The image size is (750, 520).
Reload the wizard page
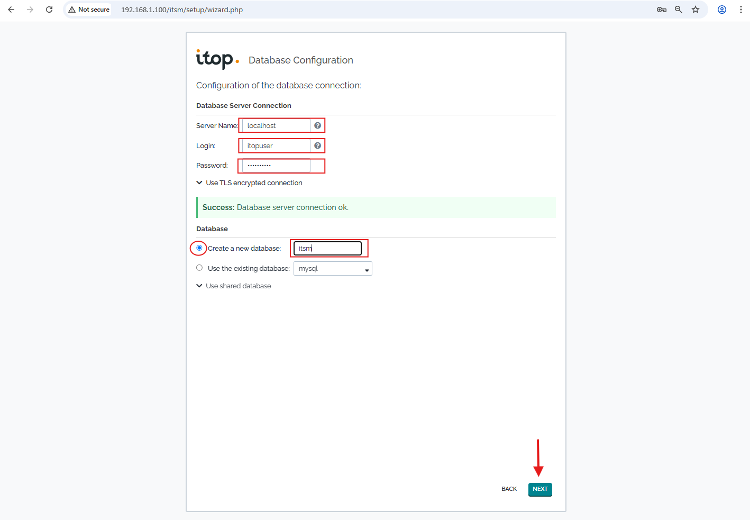coord(49,10)
